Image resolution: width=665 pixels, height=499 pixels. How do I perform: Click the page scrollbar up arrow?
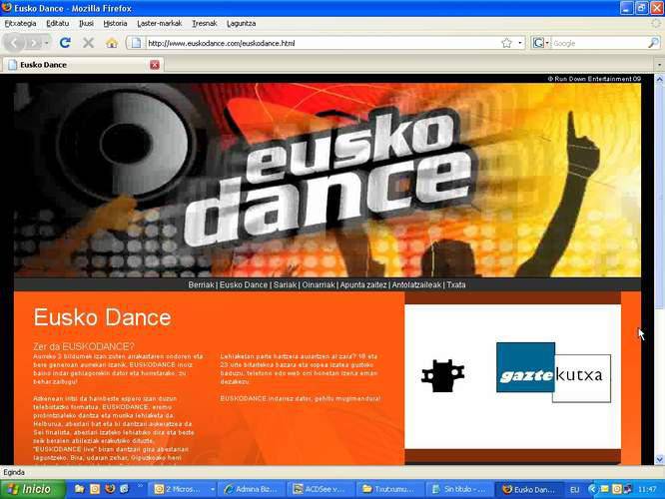click(659, 79)
